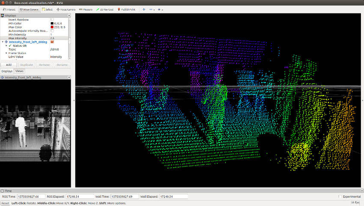The width and height of the screenshot is (364, 206).
Task: Click the ROS Elapsed field
Action: click(x=80, y=197)
